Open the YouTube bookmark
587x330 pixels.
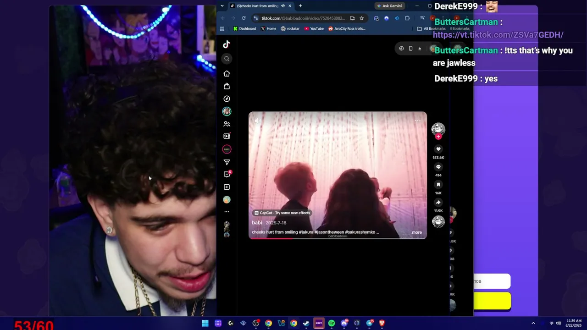(x=314, y=28)
